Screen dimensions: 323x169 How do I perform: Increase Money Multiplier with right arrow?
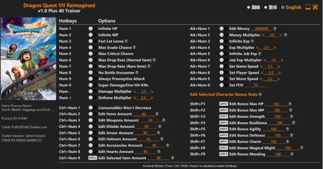[x=280, y=35]
